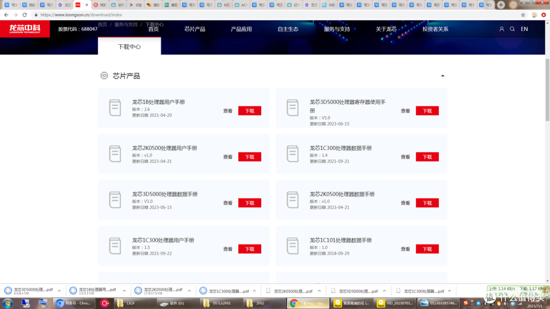Image resolution: width=550 pixels, height=309 pixels.
Task: Open 芯片产品 navigation menu
Action: tap(195, 29)
